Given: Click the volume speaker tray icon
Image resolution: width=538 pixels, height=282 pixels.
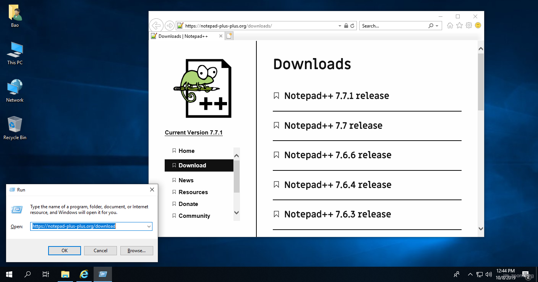Looking at the screenshot, I should (x=488, y=274).
